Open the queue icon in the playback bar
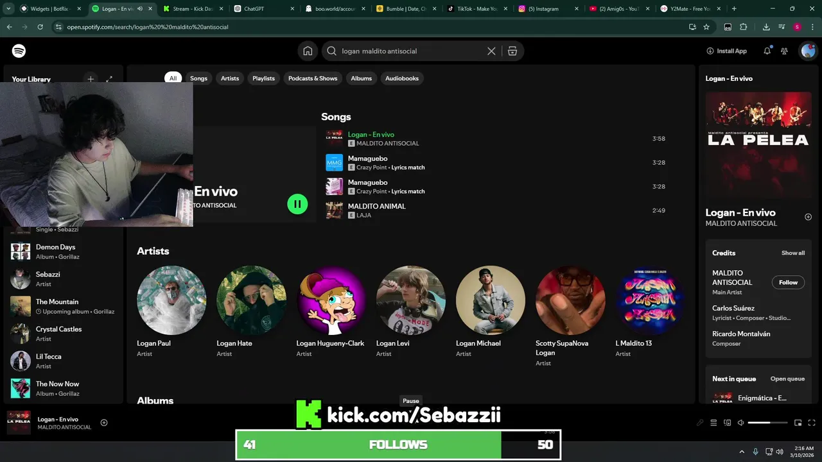 tap(713, 422)
